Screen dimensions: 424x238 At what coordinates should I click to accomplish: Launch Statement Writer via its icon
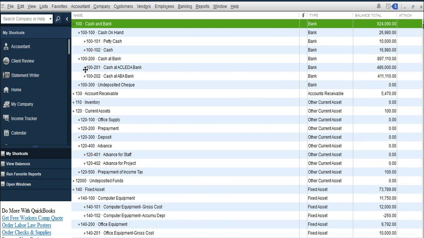(x=6, y=75)
